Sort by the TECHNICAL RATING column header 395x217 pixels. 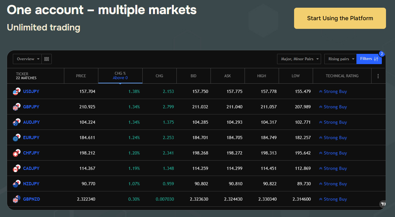point(342,76)
